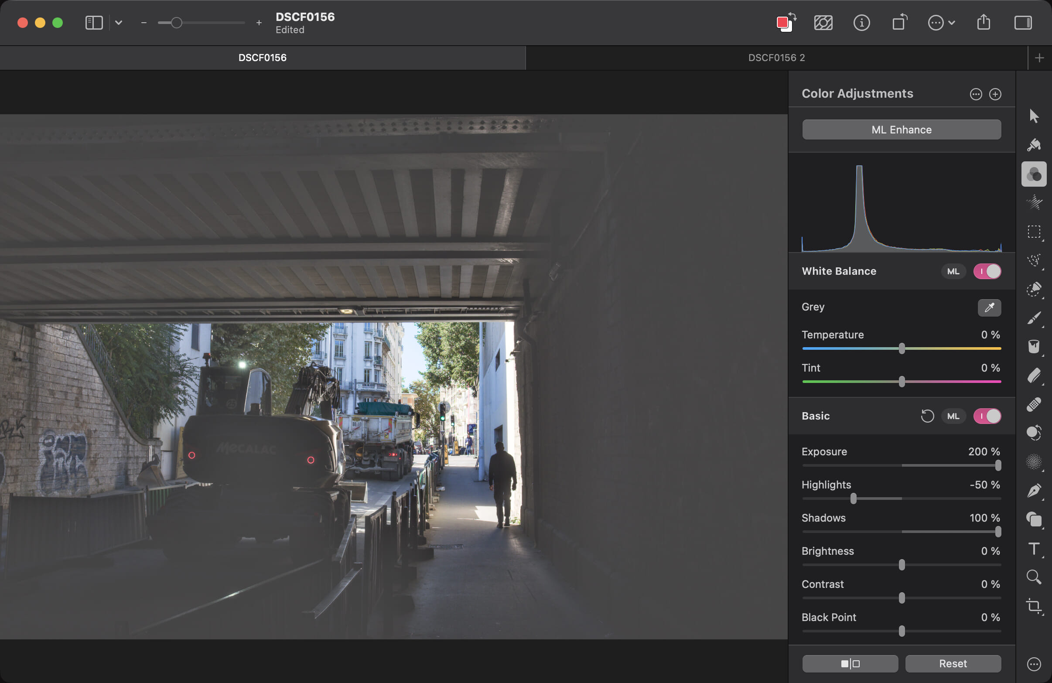
Task: Select the Crop tool
Action: (x=1034, y=606)
